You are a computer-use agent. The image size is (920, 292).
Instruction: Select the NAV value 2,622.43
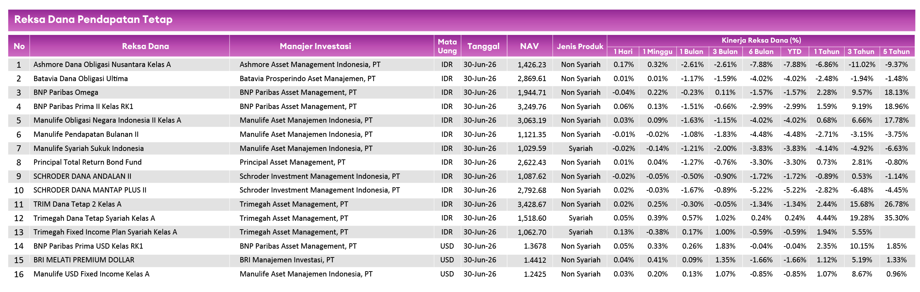pyautogui.click(x=532, y=162)
